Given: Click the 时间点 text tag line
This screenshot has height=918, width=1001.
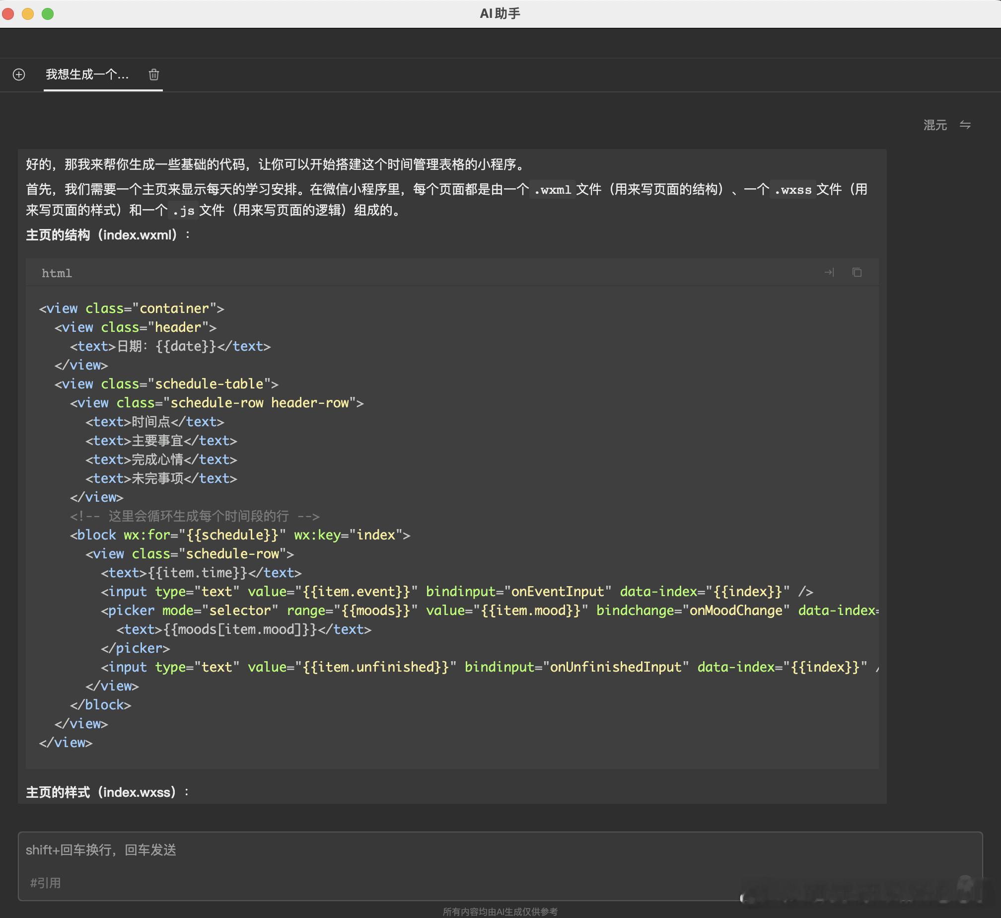Looking at the screenshot, I should click(155, 422).
